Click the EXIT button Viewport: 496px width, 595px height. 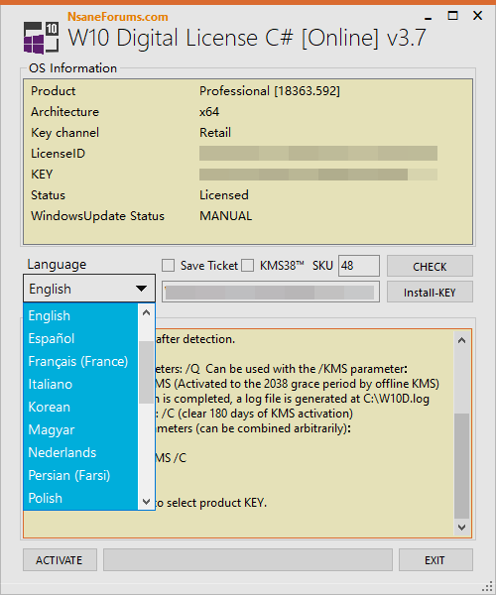click(435, 559)
